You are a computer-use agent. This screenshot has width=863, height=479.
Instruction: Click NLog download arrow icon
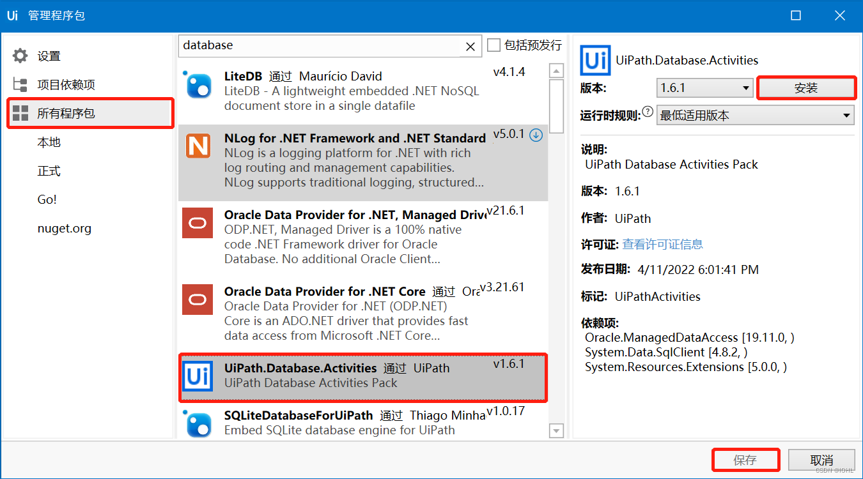click(x=536, y=135)
